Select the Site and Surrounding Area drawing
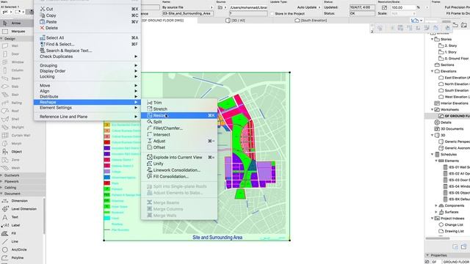Viewport: 470px width, 264px height. click(197, 156)
